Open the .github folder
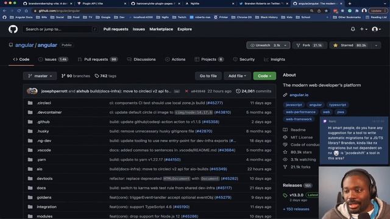 tap(43, 122)
